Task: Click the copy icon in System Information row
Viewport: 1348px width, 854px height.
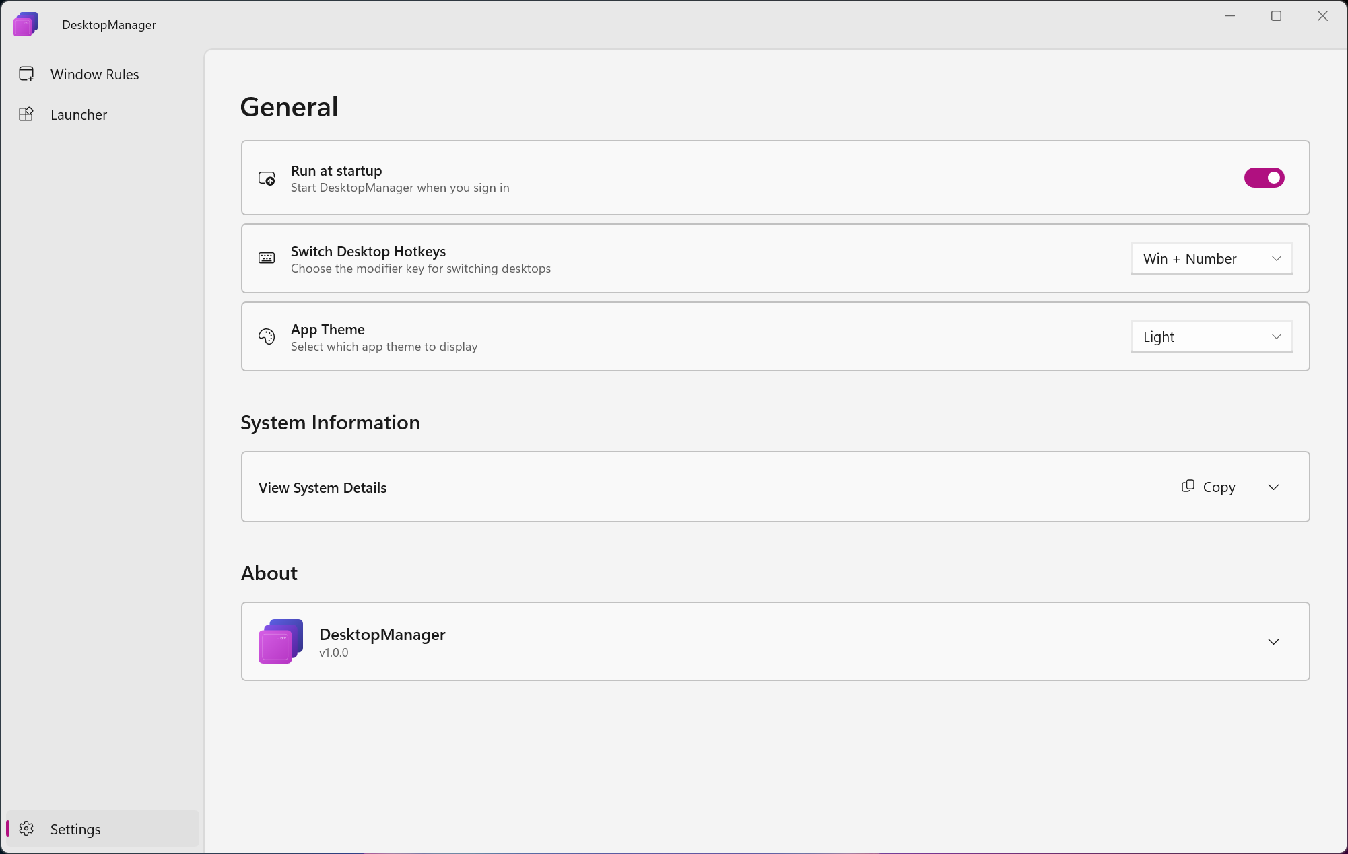Action: [1188, 486]
